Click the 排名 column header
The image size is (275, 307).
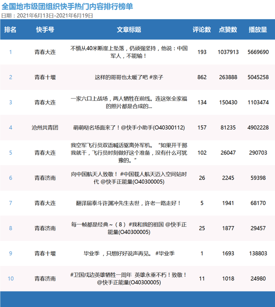coord(10,29)
